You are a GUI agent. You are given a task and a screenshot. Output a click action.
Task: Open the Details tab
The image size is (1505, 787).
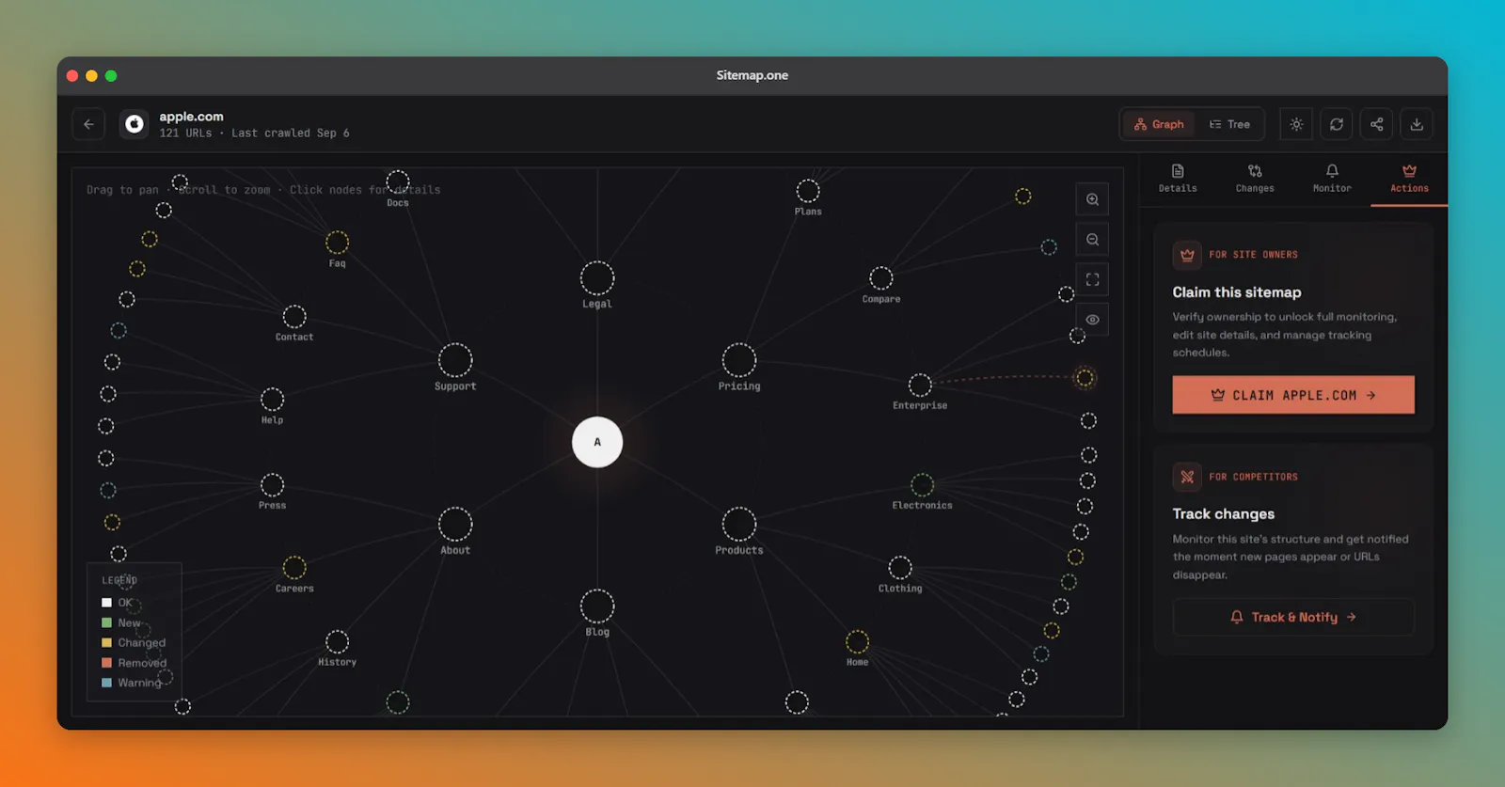click(x=1178, y=178)
